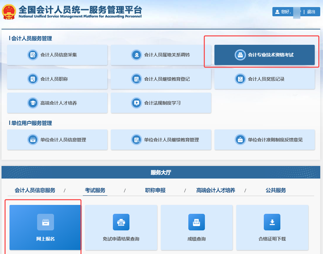Image resolution: width=323 pixels, height=254 pixels.
Task: Click the 高端会计人才培养 graduation cap icon
Action: [x=33, y=103]
